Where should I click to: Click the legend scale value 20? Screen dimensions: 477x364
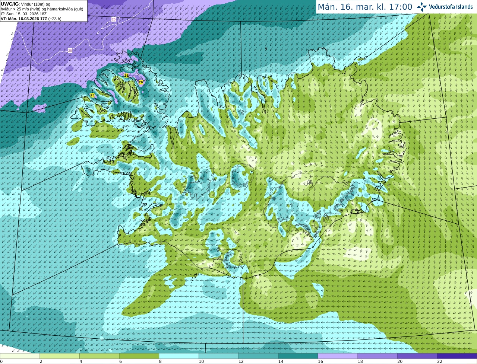[400, 361]
